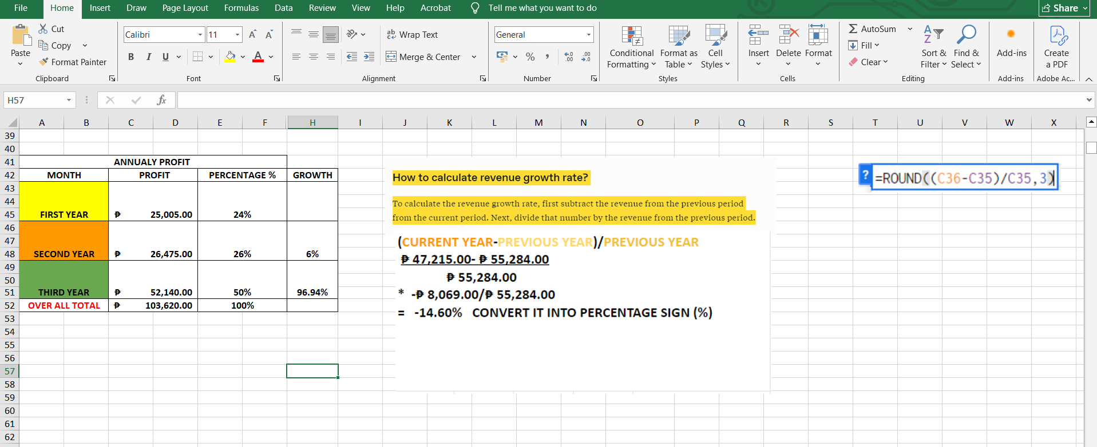
Task: Expand the Name Box dropdown arrow
Action: click(69, 100)
